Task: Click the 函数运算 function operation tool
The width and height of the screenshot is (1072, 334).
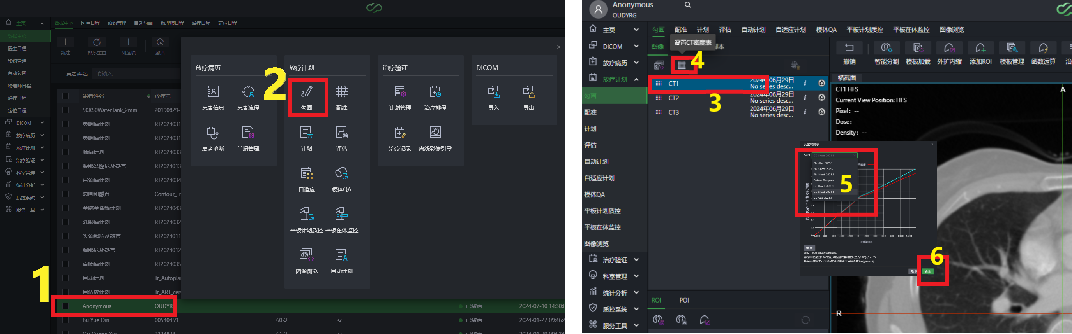Action: pos(1043,54)
